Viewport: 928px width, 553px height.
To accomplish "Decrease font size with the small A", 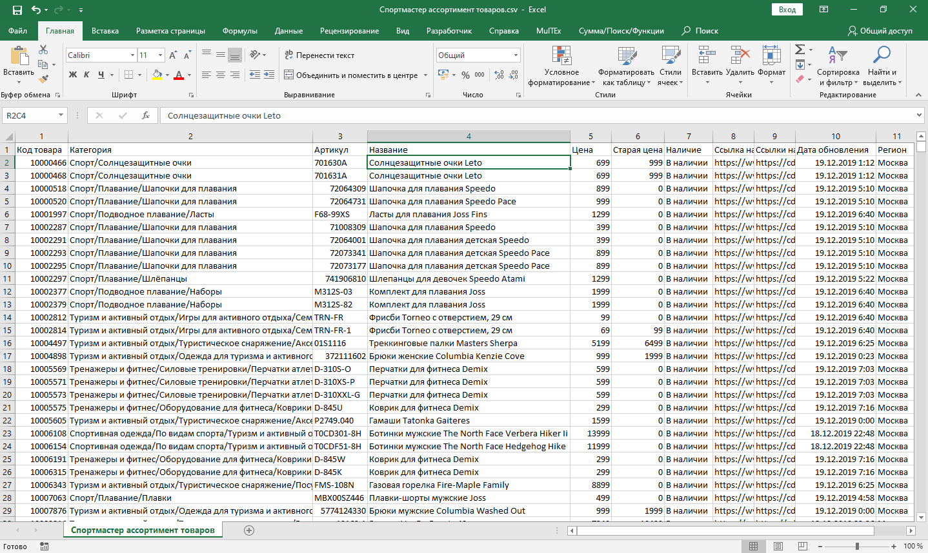I will 187,55.
